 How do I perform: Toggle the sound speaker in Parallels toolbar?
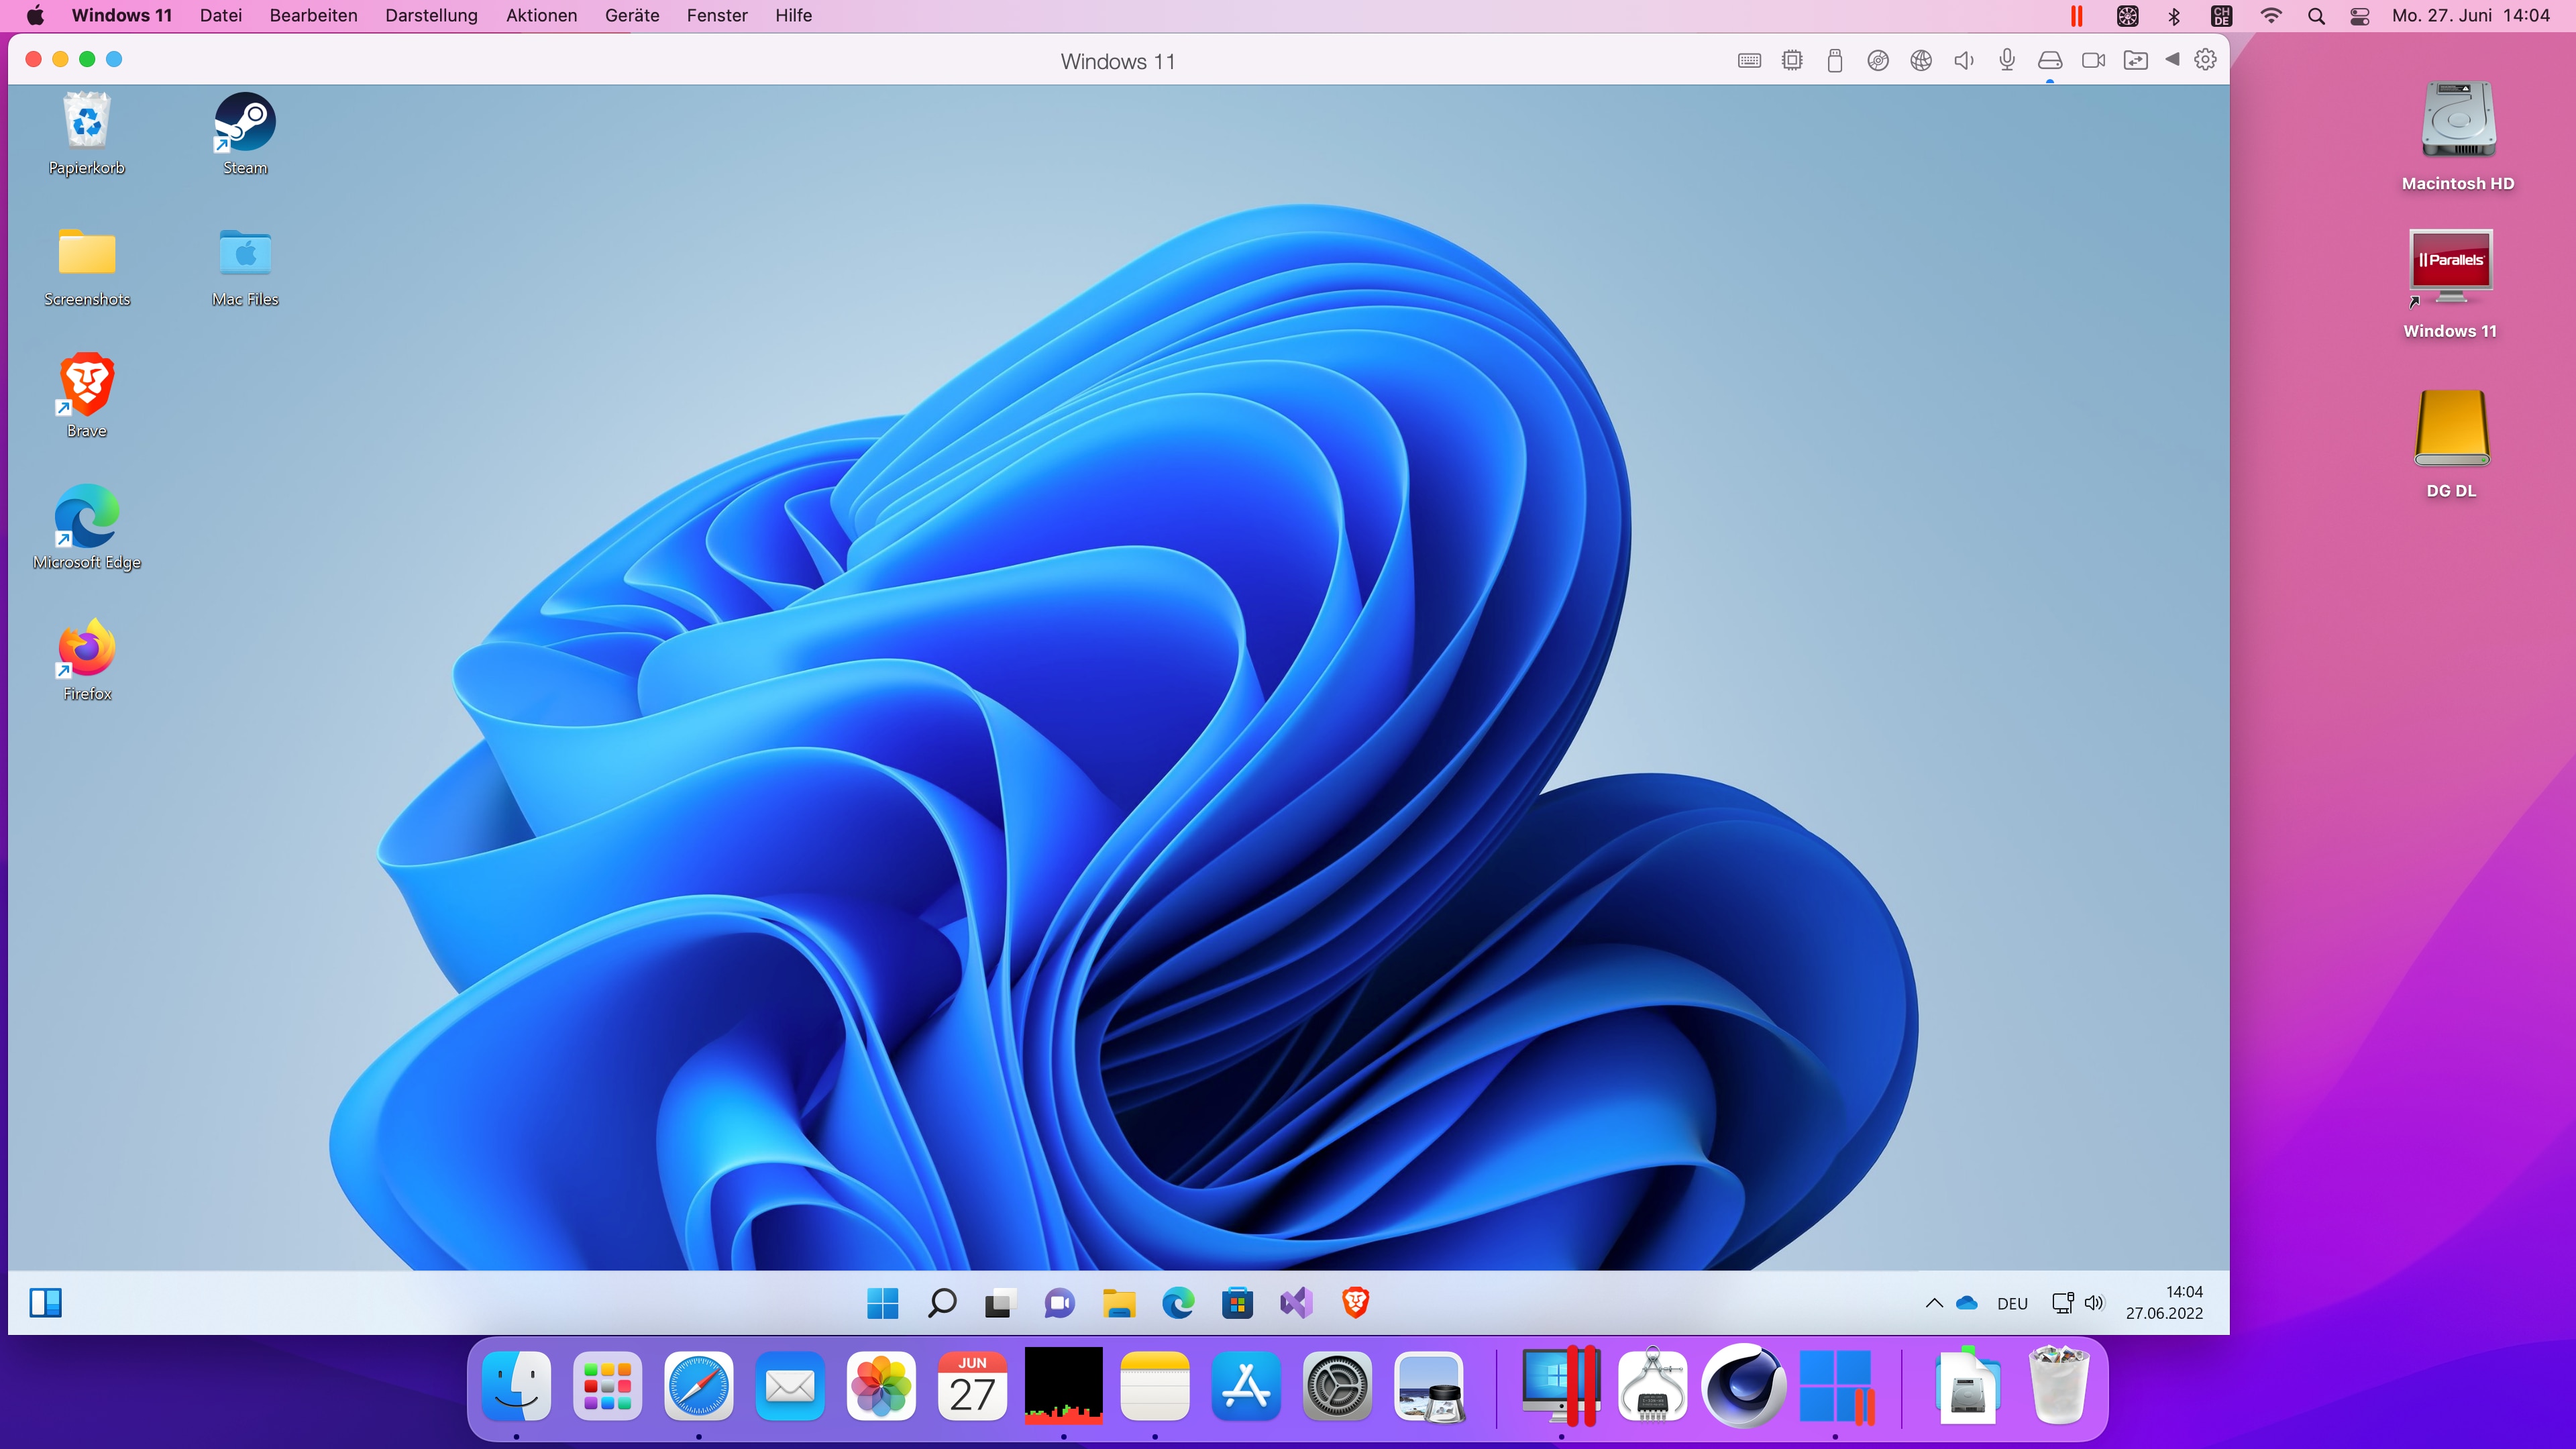point(1964,61)
